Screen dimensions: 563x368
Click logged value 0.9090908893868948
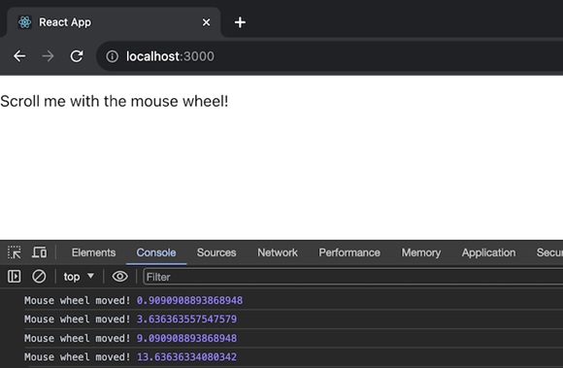point(189,300)
